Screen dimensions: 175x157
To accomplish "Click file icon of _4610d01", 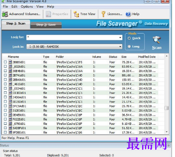I will coord(10,84).
